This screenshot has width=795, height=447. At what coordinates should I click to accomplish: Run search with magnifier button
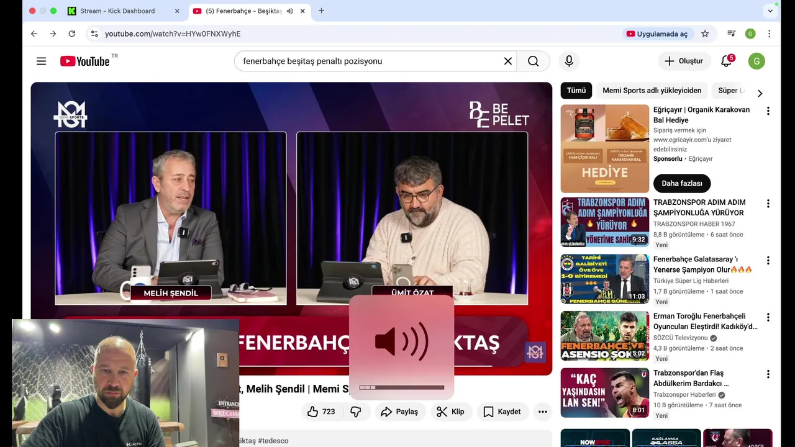534,61
